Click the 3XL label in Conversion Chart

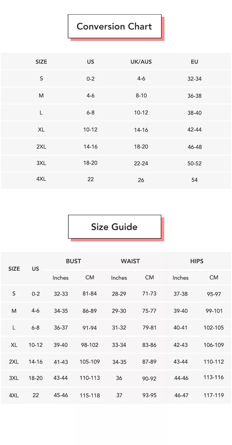click(41, 163)
